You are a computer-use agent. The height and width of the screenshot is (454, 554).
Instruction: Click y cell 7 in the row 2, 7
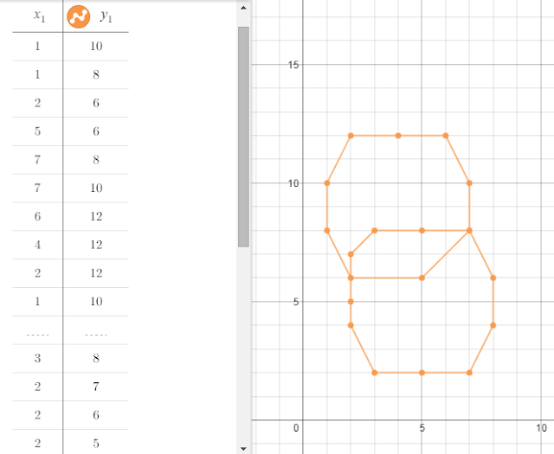[x=96, y=387]
